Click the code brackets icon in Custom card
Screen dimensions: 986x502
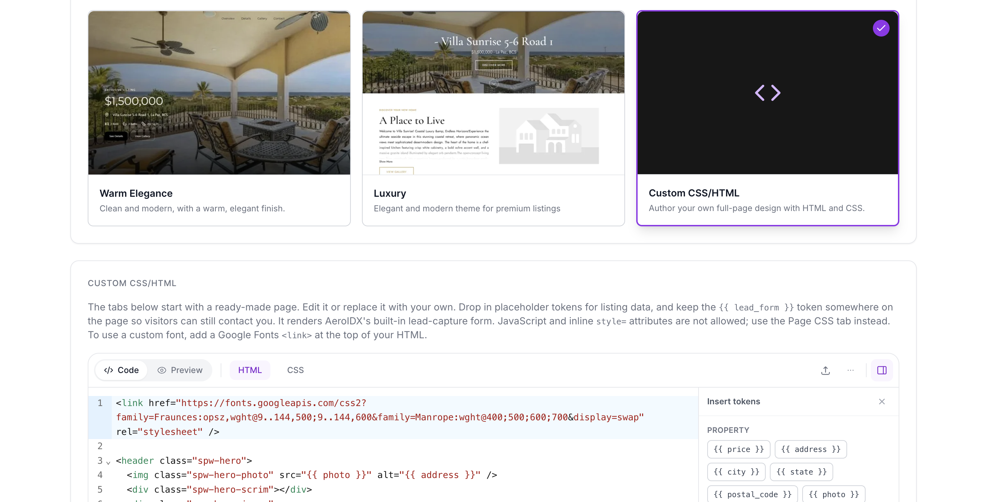click(x=767, y=92)
